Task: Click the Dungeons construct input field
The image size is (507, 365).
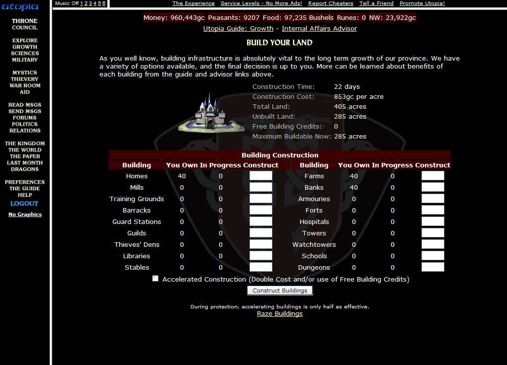Action: coord(432,267)
